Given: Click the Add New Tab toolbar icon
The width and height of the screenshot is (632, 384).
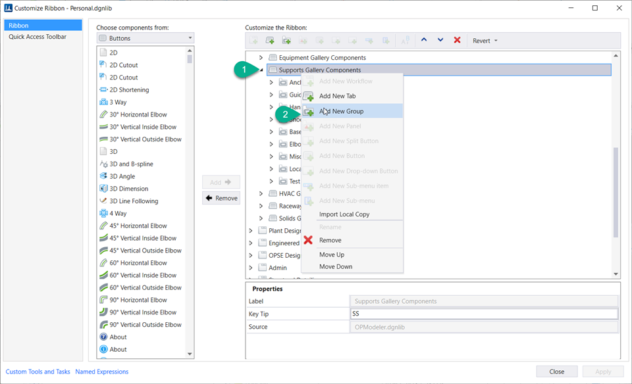Looking at the screenshot, I should (x=270, y=41).
